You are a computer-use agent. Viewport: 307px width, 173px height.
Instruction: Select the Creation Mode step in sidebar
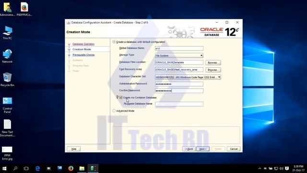click(x=82, y=49)
